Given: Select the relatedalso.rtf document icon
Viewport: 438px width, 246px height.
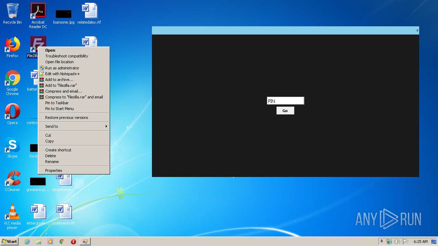Looking at the screenshot, I should [89, 14].
